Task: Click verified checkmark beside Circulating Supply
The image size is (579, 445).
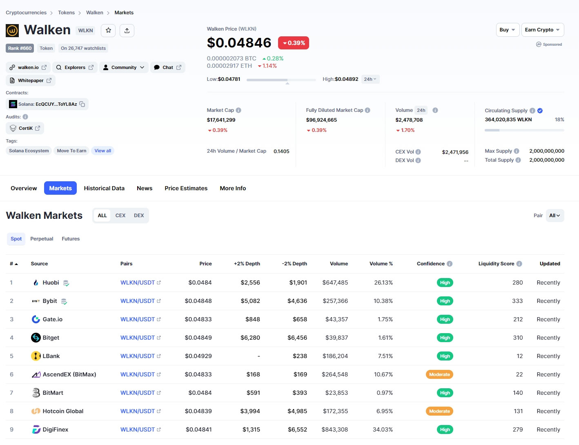Action: [x=540, y=111]
